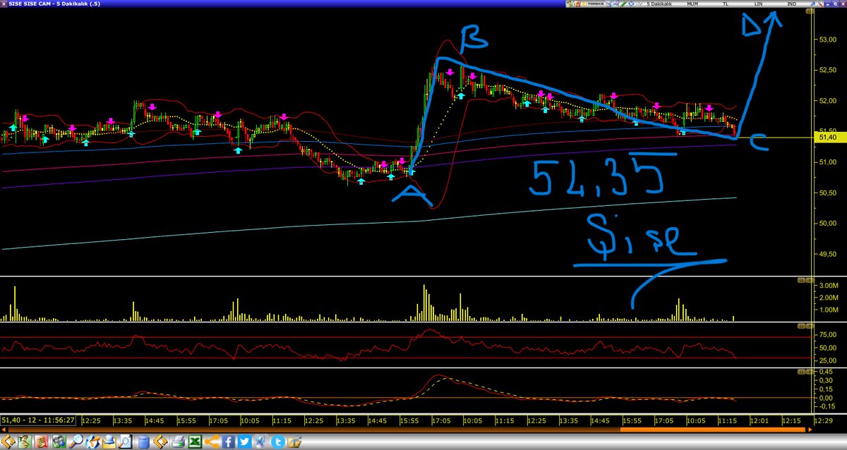Click the Foreks logo in top toolbar

tap(594, 4)
